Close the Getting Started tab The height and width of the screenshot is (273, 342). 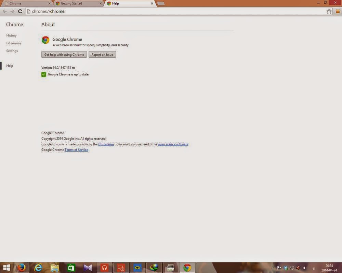pos(101,3)
